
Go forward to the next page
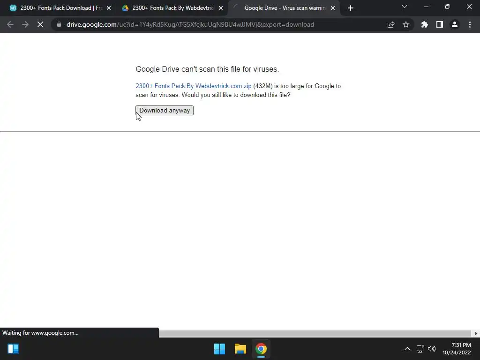coord(25,24)
